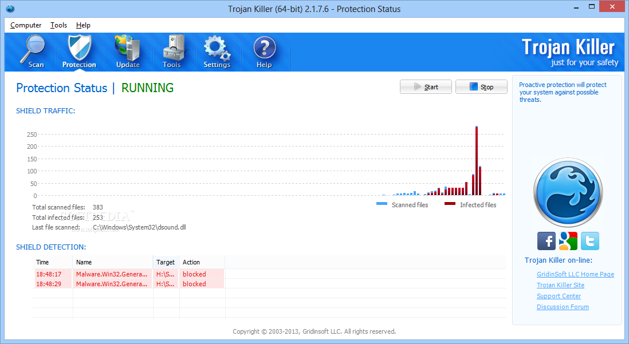Click the SHIELD DETECTION heading
The width and height of the screenshot is (629, 344).
click(51, 247)
